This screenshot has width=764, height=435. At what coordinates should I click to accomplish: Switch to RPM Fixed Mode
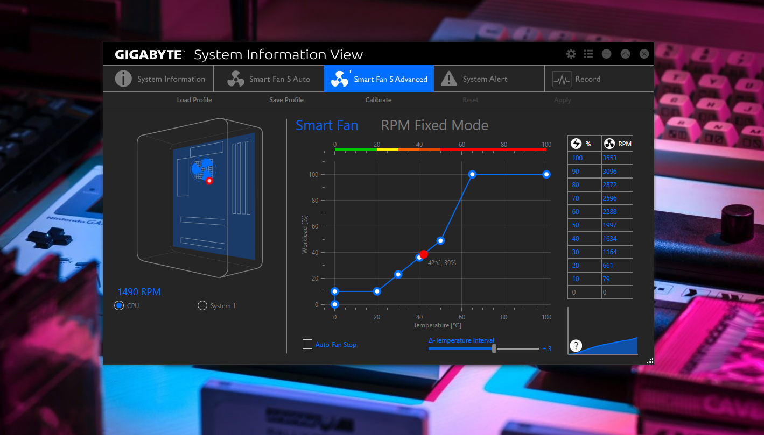click(434, 125)
